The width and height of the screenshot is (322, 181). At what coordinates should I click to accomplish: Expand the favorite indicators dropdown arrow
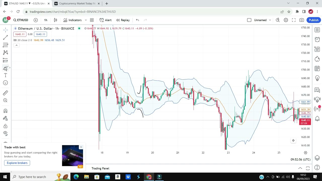tap(86, 20)
